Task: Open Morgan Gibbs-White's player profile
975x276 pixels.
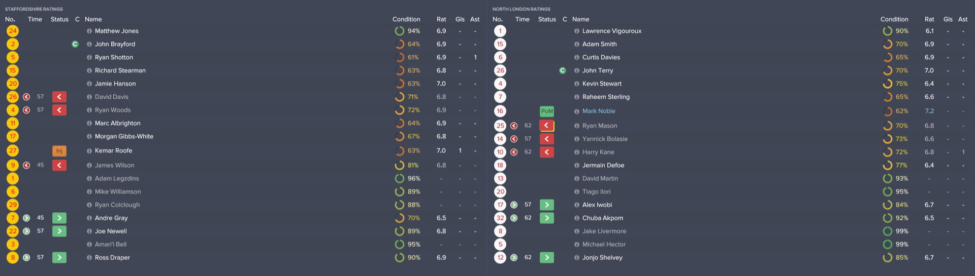Action: [124, 136]
